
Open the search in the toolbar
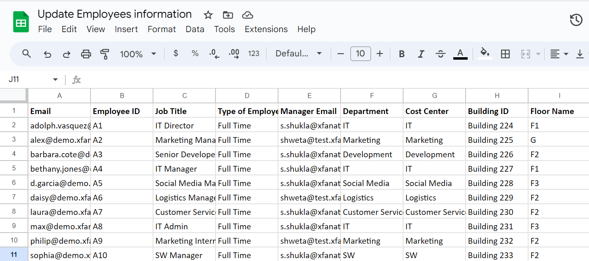tap(26, 54)
